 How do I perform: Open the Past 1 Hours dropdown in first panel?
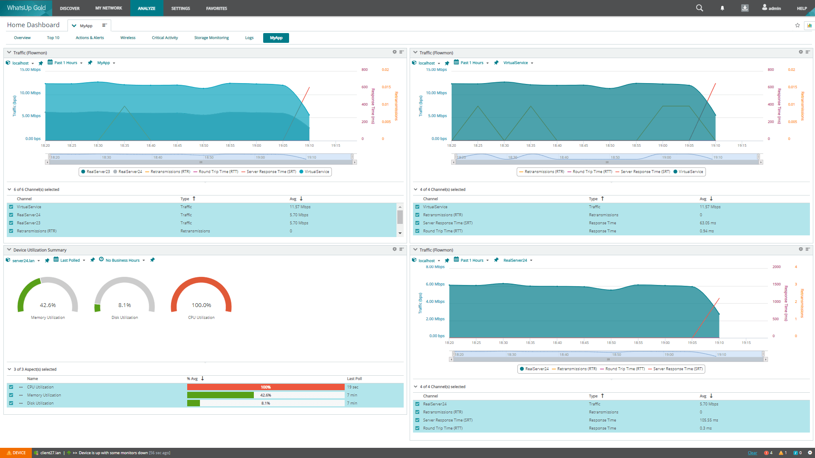click(65, 63)
